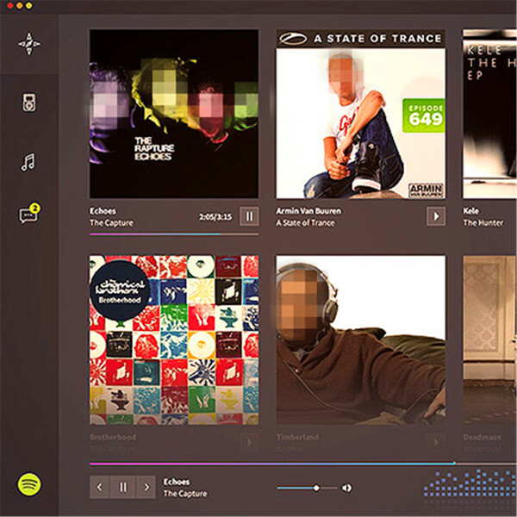Pause the Echoes track card
The image size is (517, 517).
coord(249,216)
